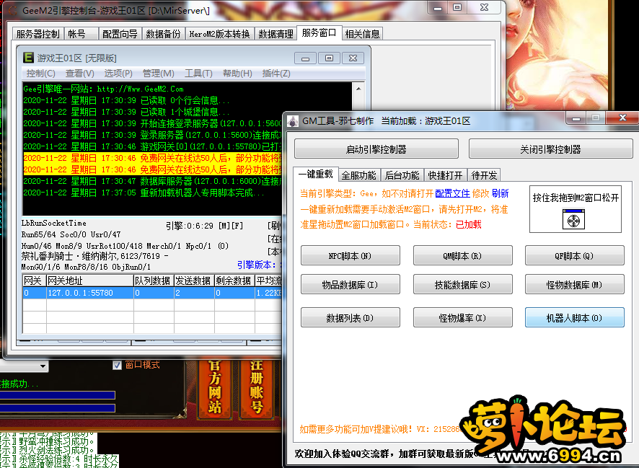This screenshot has width=639, height=468.
Task: Switch to the 数据备份 tab
Action: click(163, 34)
